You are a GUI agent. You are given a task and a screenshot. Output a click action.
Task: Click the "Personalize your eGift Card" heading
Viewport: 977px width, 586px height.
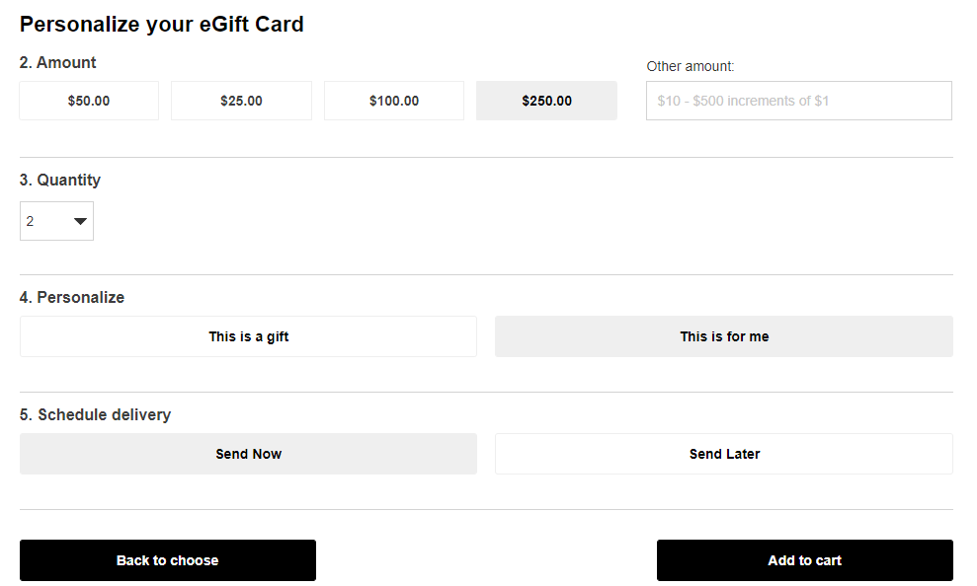click(x=161, y=25)
